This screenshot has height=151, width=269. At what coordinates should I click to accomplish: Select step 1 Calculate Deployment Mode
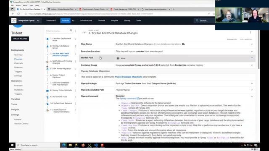[x=61, y=39]
